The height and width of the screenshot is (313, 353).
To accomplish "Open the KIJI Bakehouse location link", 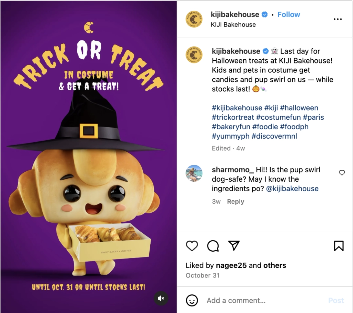I will 233,24.
